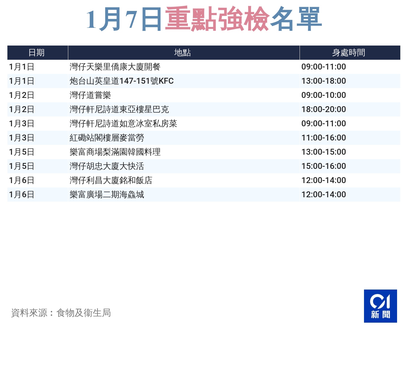Select the dark table header row
Image resolution: width=408 pixels, height=375 pixels.
point(204,52)
